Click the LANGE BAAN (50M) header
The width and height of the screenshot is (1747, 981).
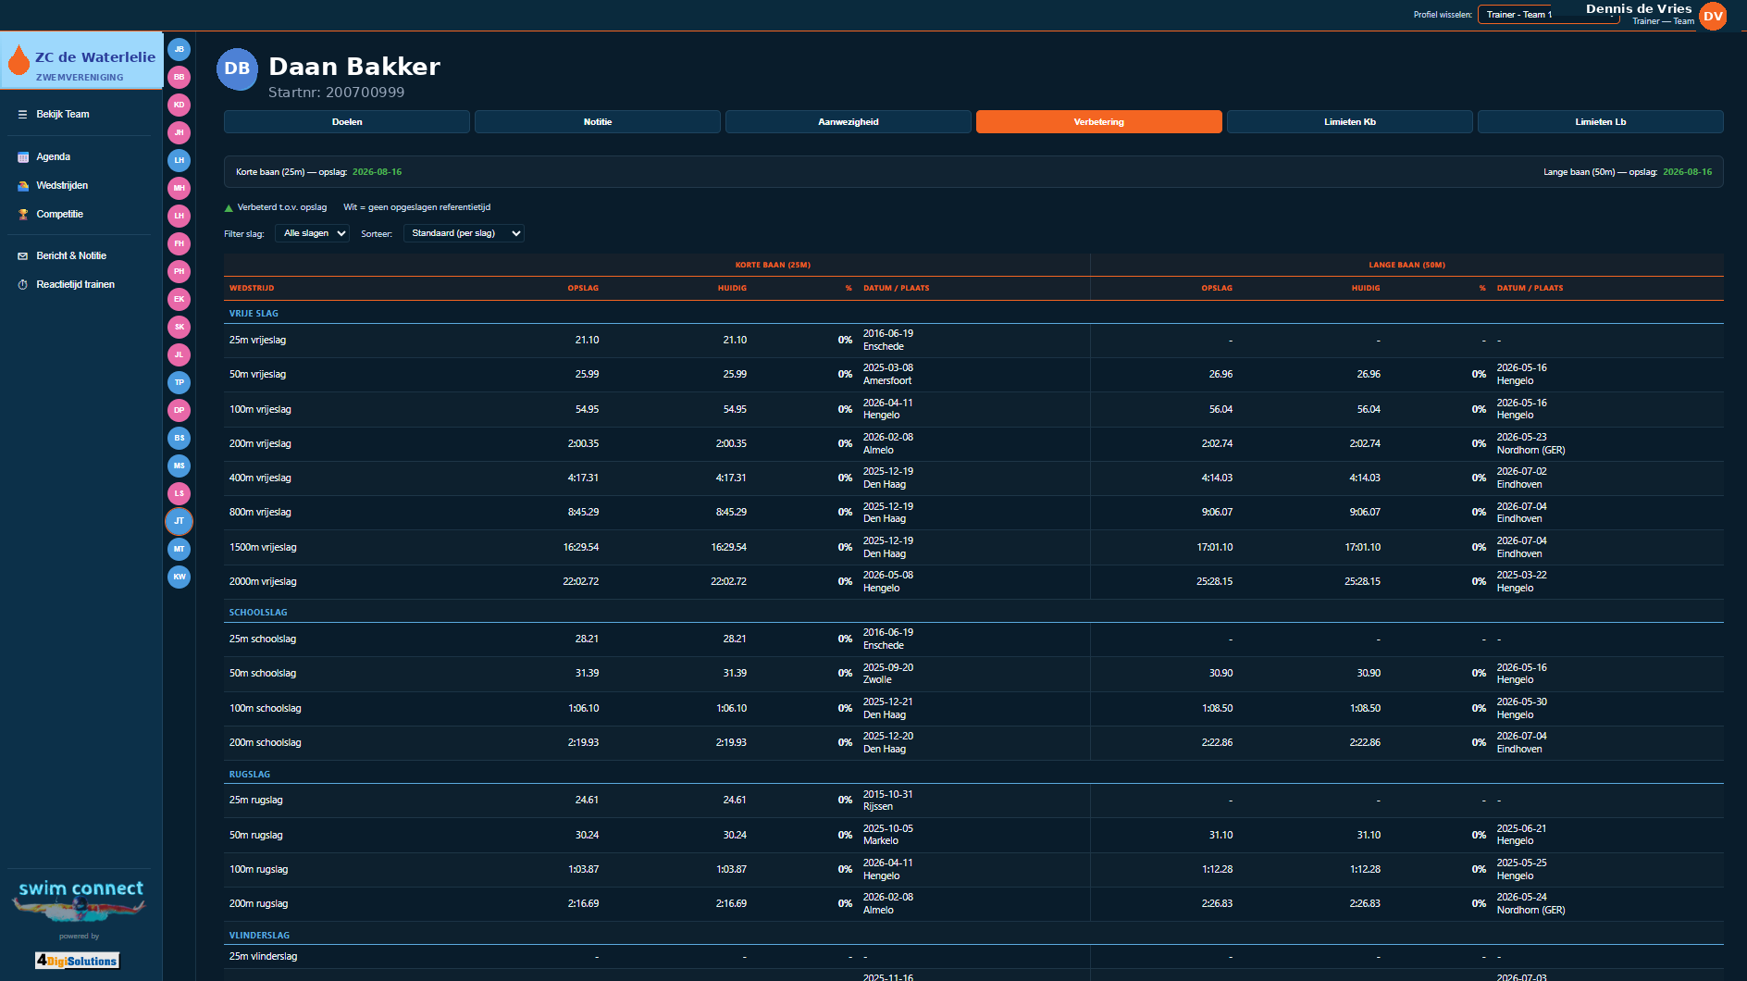click(1406, 266)
